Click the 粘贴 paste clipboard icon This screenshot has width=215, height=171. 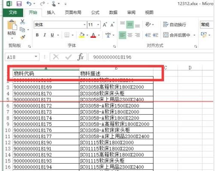point(12,25)
